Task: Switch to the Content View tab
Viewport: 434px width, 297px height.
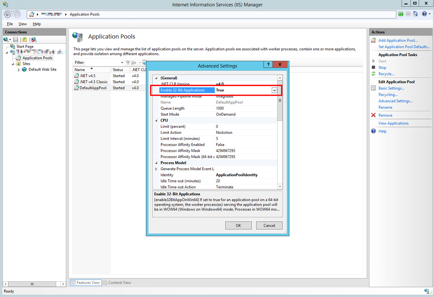Action: 117,283
